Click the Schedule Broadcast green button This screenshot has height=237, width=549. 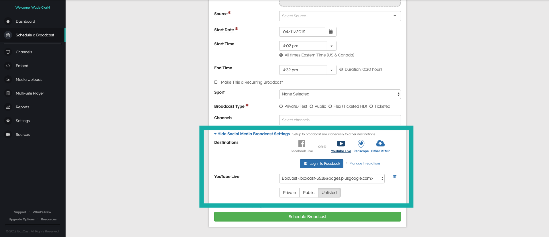pyautogui.click(x=308, y=217)
